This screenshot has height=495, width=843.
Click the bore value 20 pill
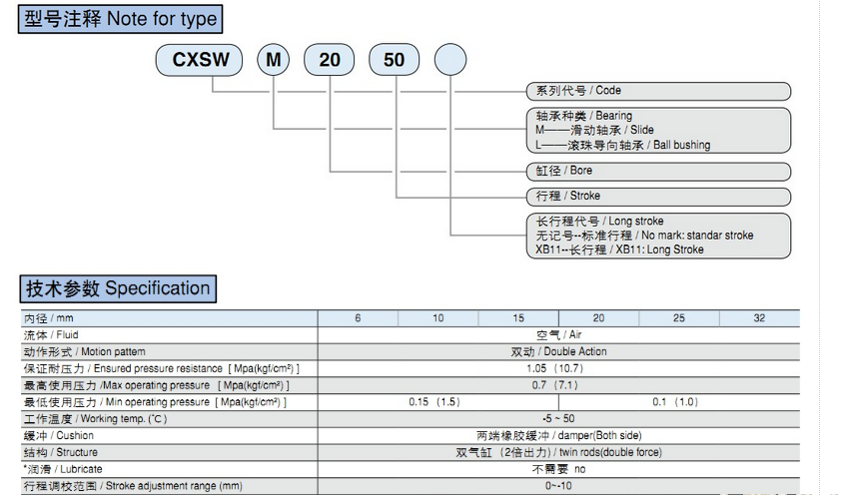coord(330,60)
